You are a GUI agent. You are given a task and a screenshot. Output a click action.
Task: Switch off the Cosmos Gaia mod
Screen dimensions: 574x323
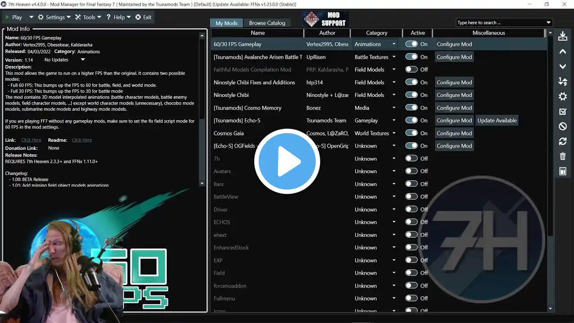click(411, 133)
